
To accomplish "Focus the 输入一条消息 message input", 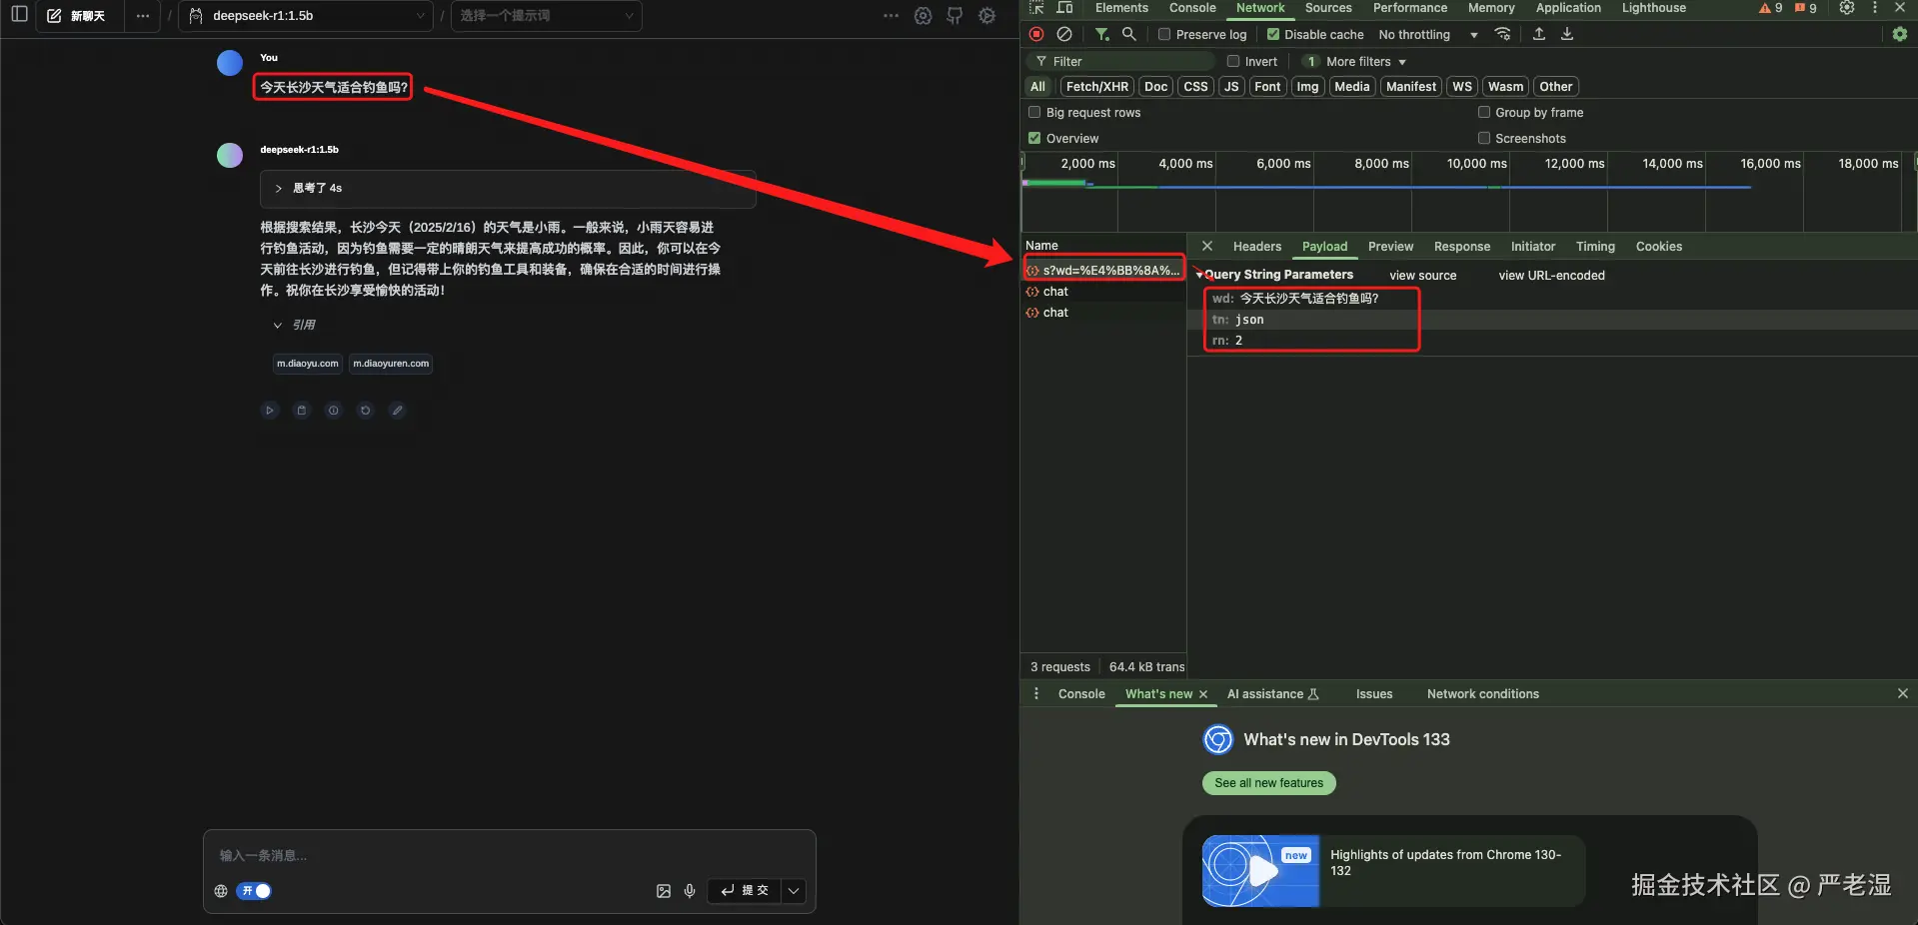I will (x=510, y=855).
